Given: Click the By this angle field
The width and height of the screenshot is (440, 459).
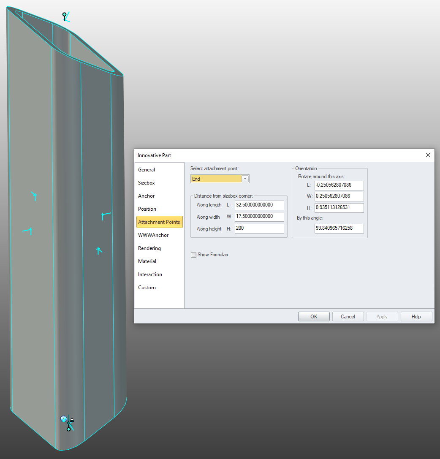Looking at the screenshot, I should (x=340, y=228).
